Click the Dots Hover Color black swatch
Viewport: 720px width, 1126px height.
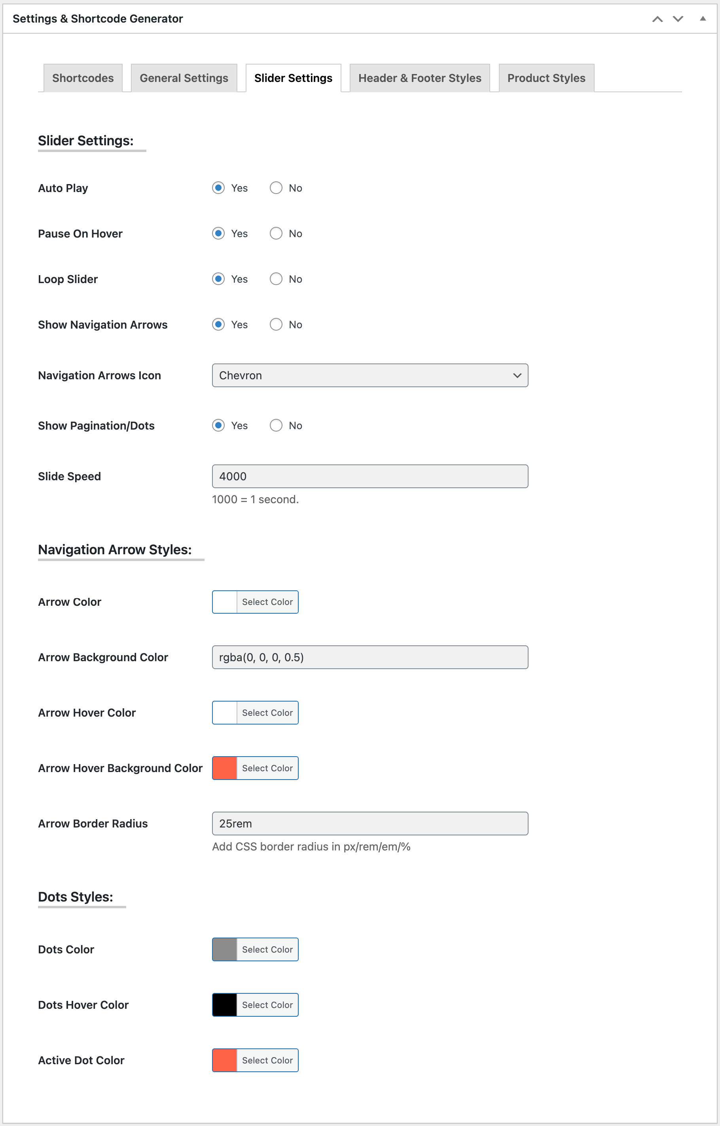(224, 1005)
